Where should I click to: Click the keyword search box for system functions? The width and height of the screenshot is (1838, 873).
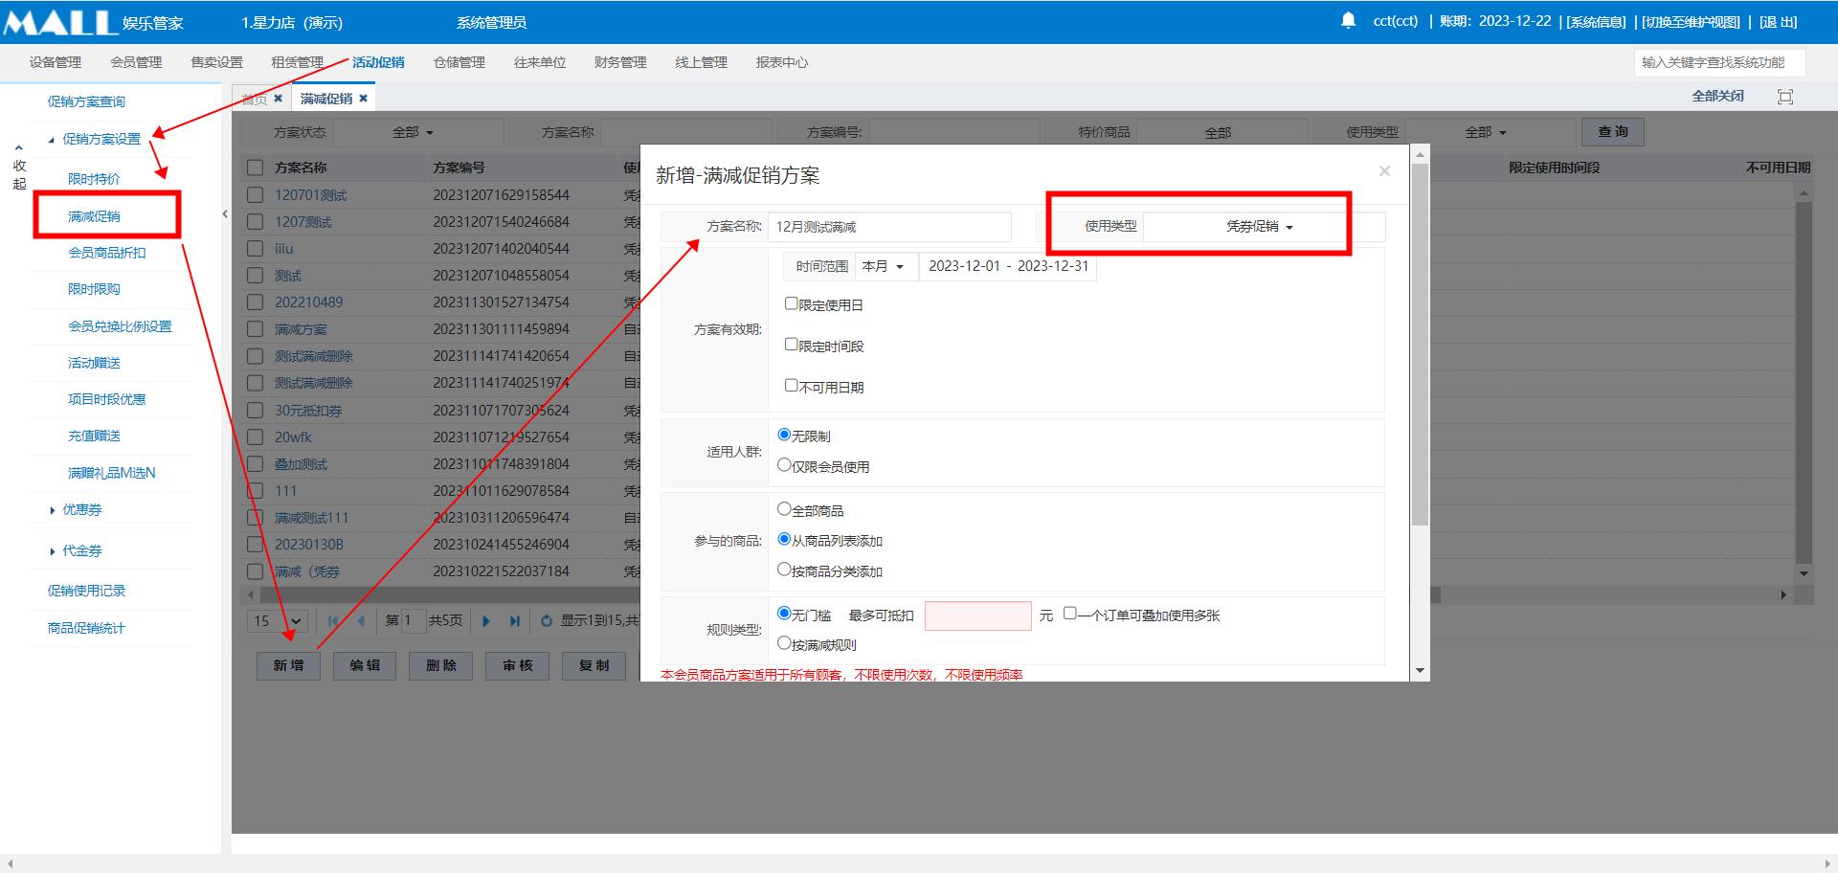[1719, 62]
